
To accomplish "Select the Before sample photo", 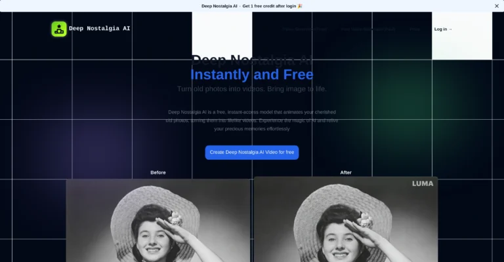I will [x=158, y=221].
